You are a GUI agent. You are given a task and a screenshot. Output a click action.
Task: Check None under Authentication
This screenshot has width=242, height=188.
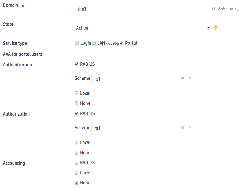point(77,103)
